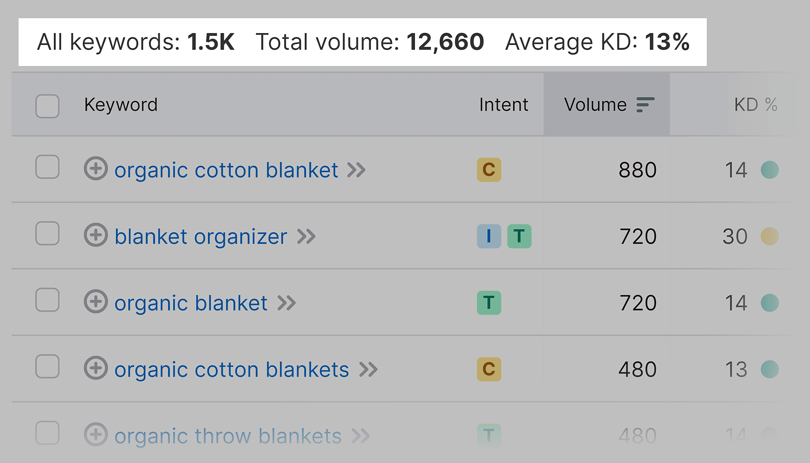Select all keywords using the header checkbox

(x=47, y=106)
